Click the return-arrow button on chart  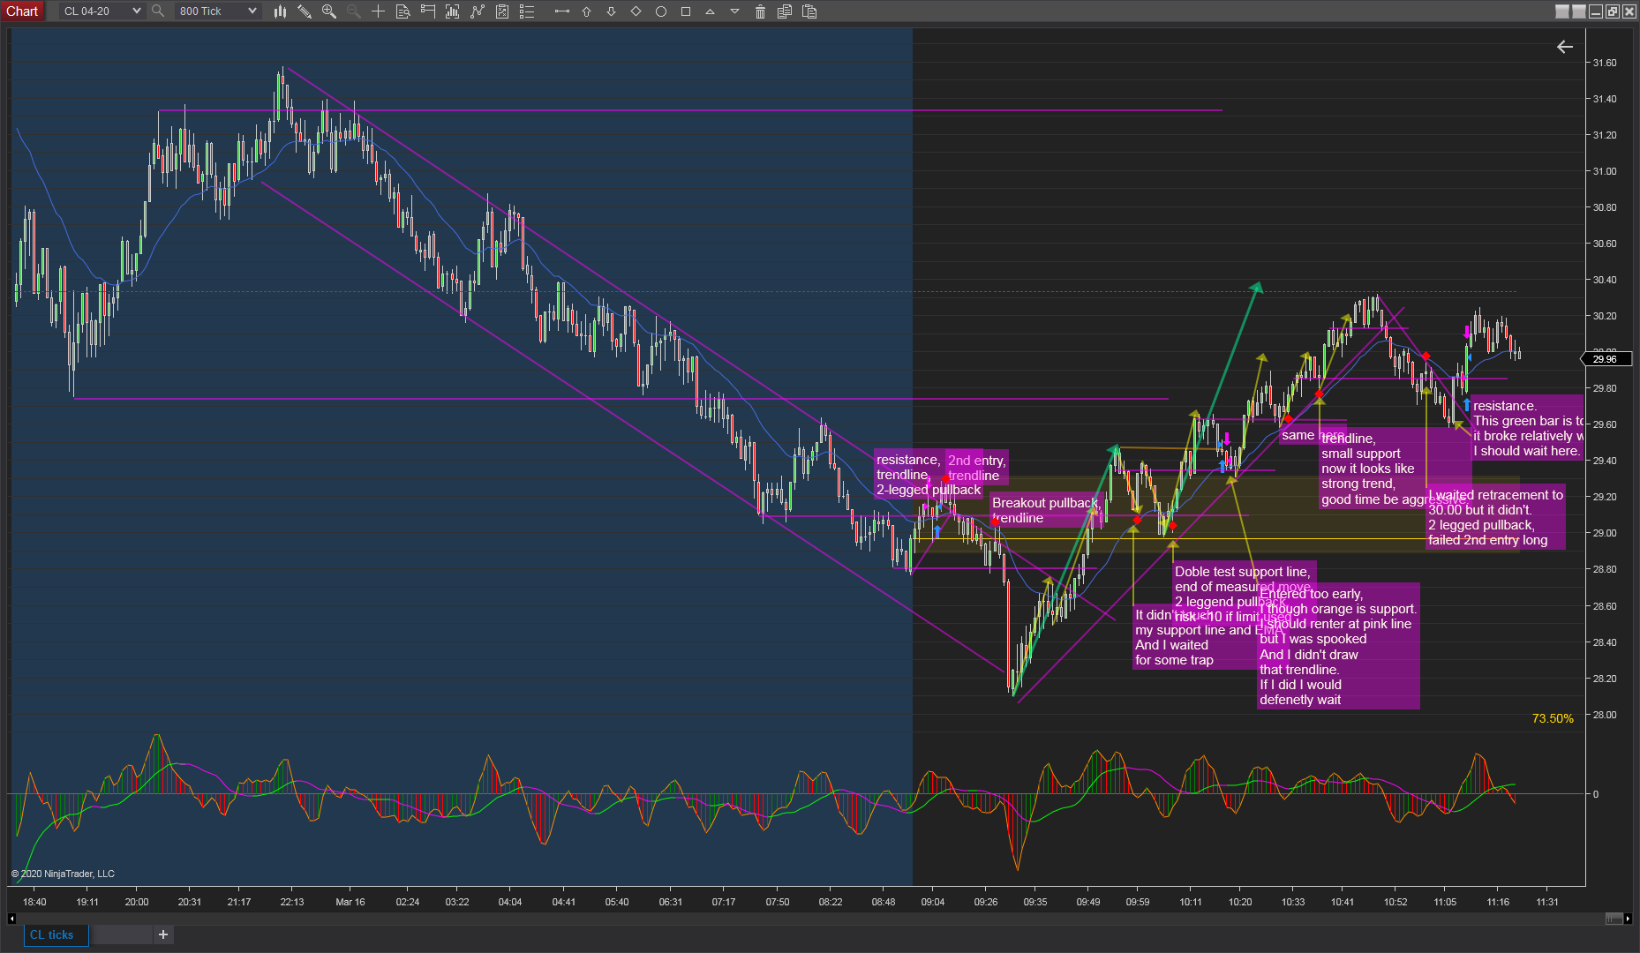click(1565, 47)
